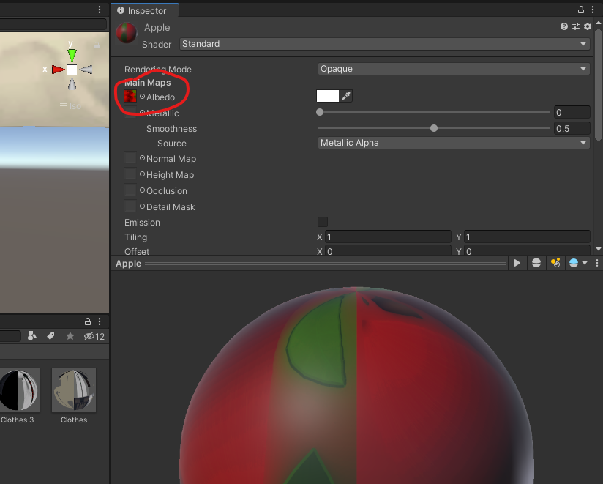This screenshot has height=484, width=603.
Task: Enable the Emission checkbox
Action: pyautogui.click(x=323, y=222)
